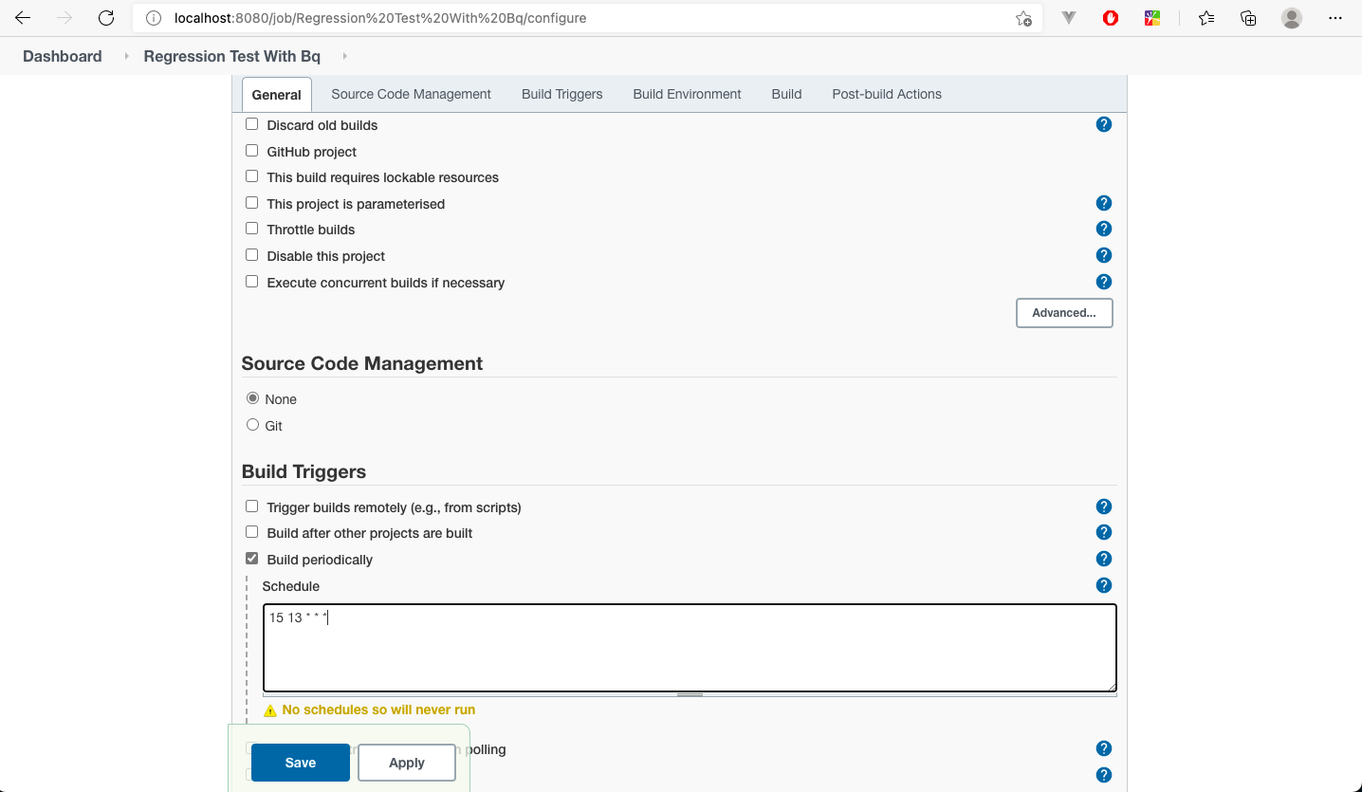Select None for source code management
Screen dimensions: 1362x792
click(x=252, y=398)
